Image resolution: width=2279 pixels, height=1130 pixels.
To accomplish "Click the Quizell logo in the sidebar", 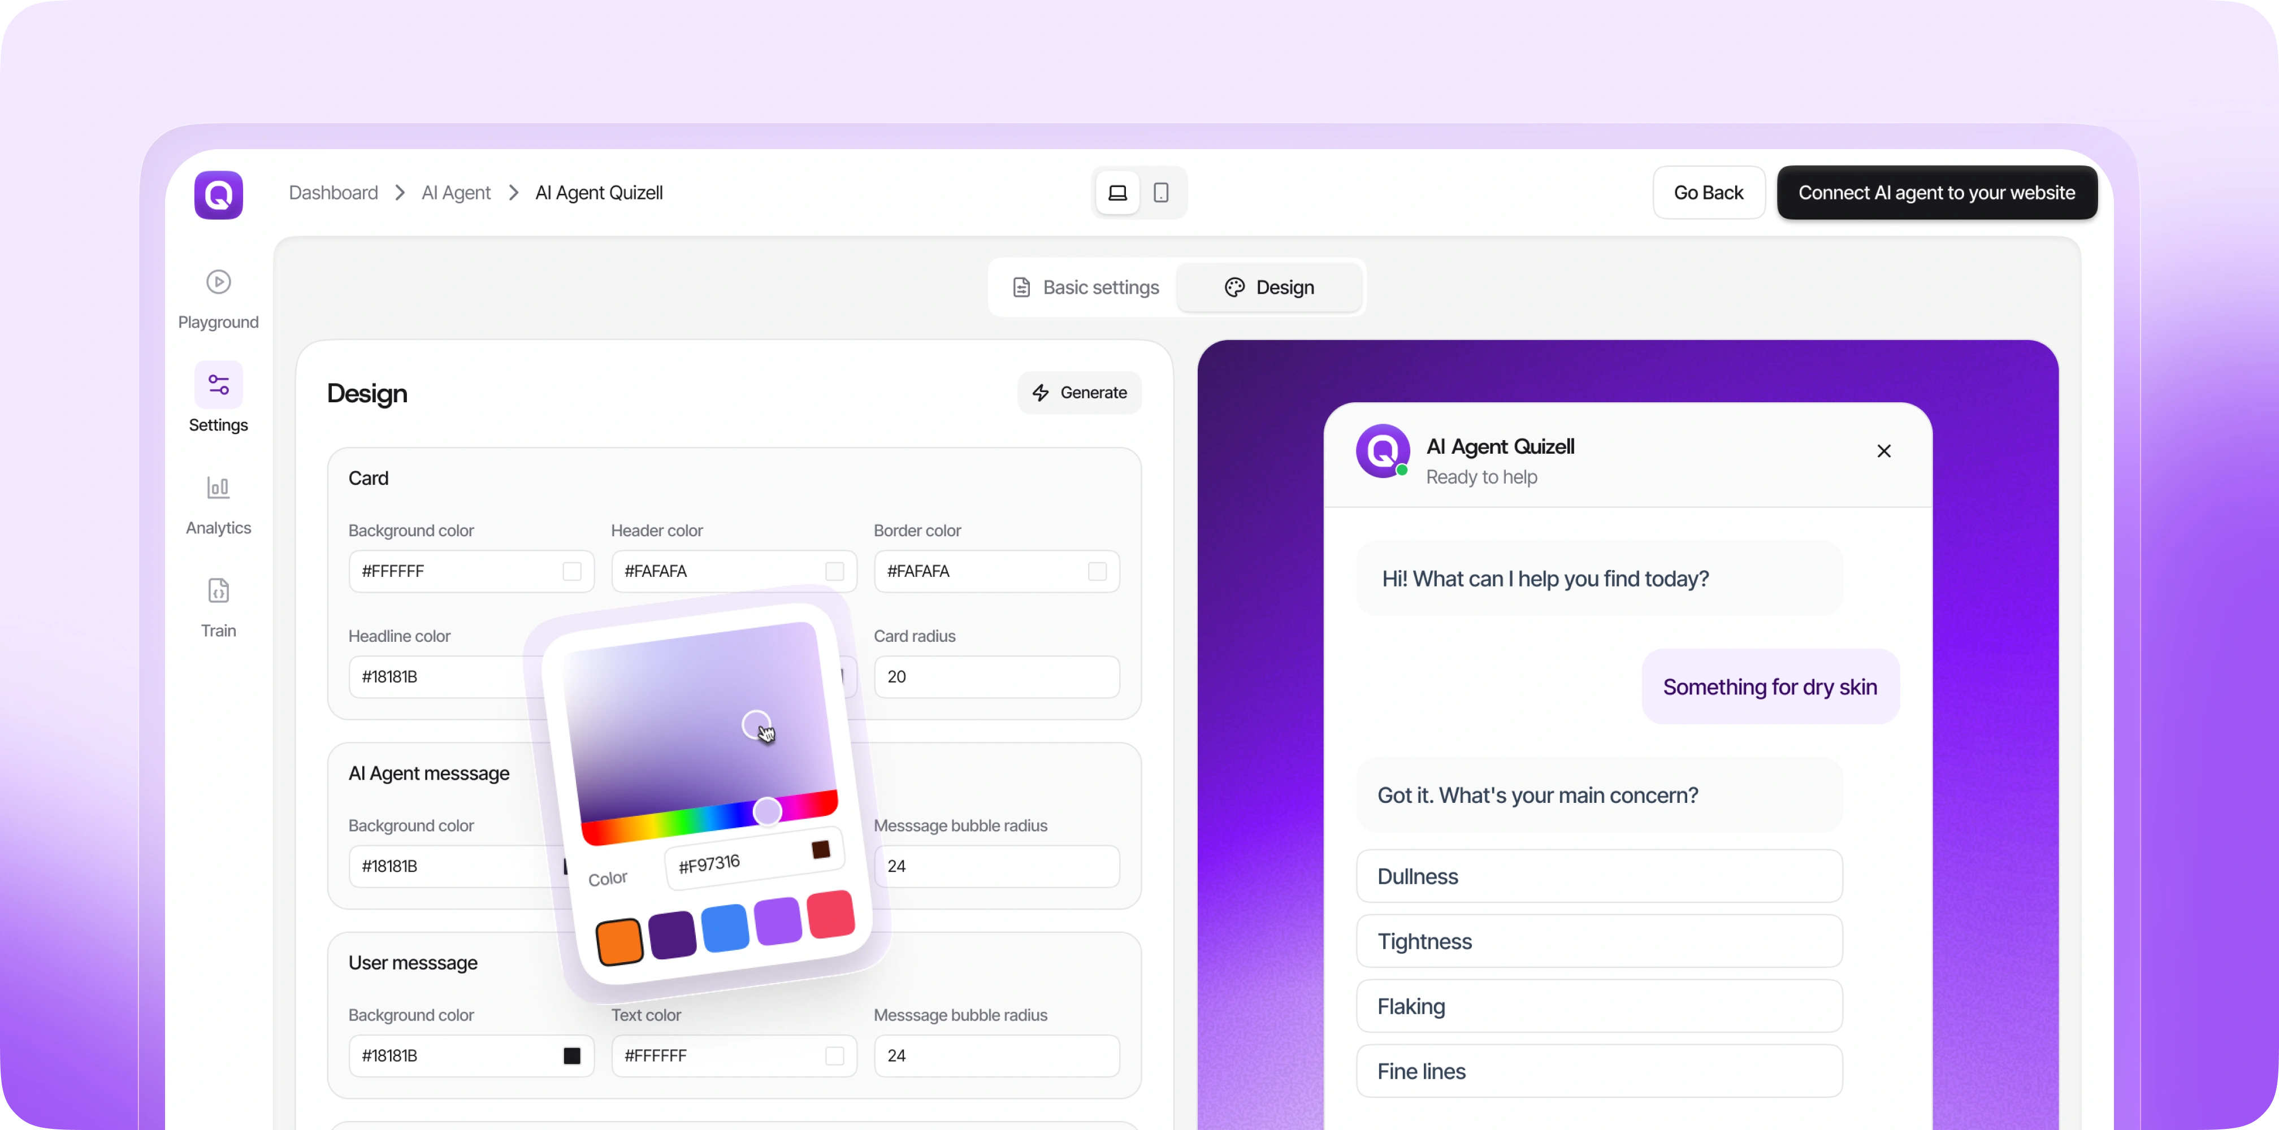I will tap(219, 194).
